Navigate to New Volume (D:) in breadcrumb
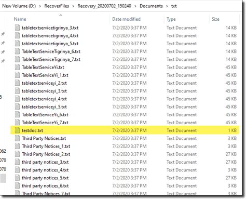246x199 pixels. [x=19, y=6]
